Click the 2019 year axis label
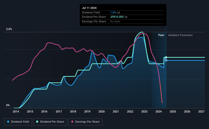The height and width of the screenshot is (129, 209). (87, 111)
